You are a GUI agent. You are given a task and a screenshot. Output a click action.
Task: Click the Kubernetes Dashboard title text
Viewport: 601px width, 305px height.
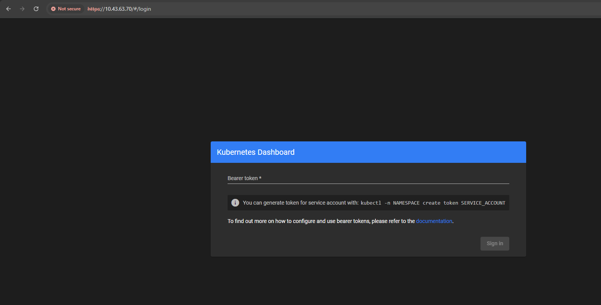pos(255,152)
